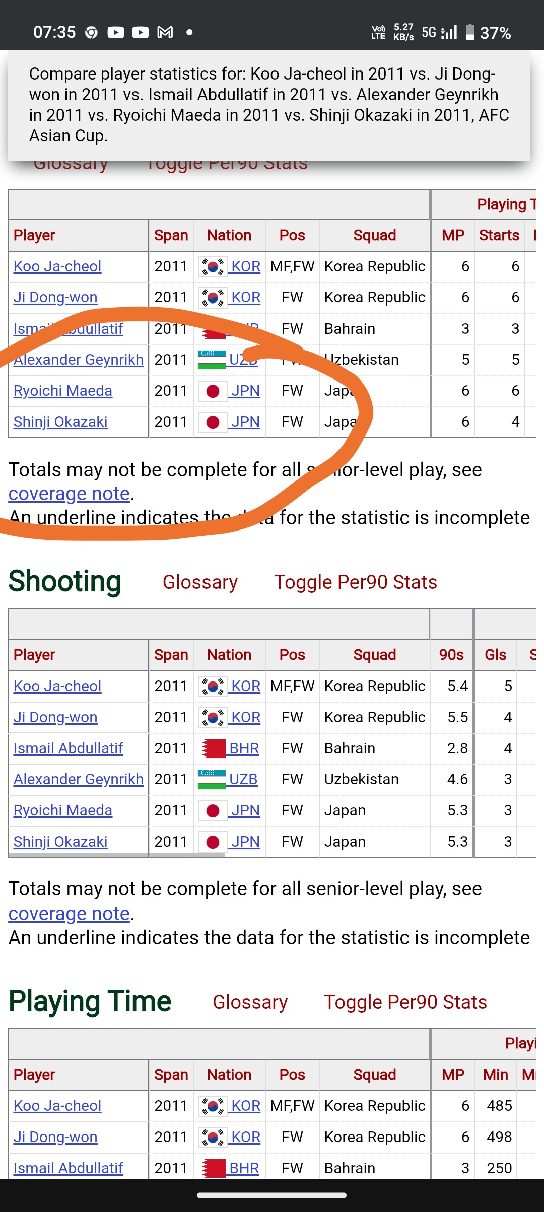Screen dimensions: 544x1212
Task: Open the Playing Time Glossary
Action: pos(250,1002)
